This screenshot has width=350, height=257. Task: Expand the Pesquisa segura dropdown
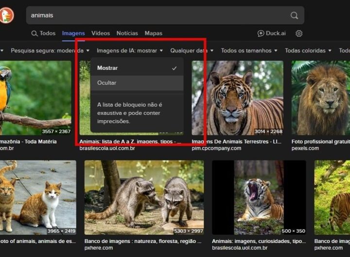[x=50, y=50]
